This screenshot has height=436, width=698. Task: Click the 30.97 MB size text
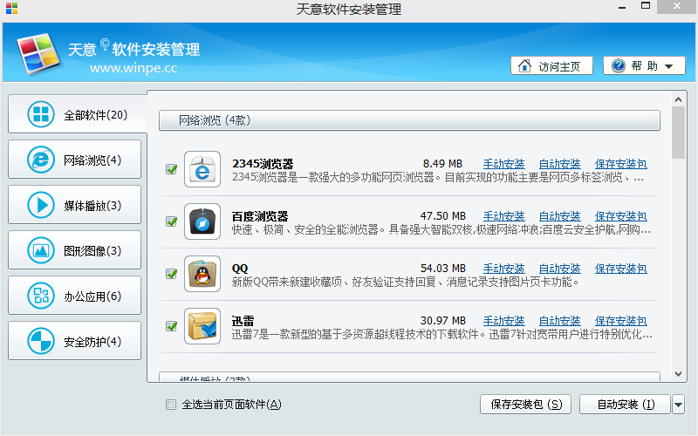click(443, 321)
